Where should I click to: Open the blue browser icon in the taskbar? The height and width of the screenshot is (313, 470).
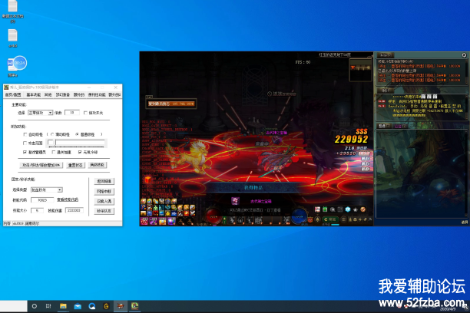click(x=92, y=306)
